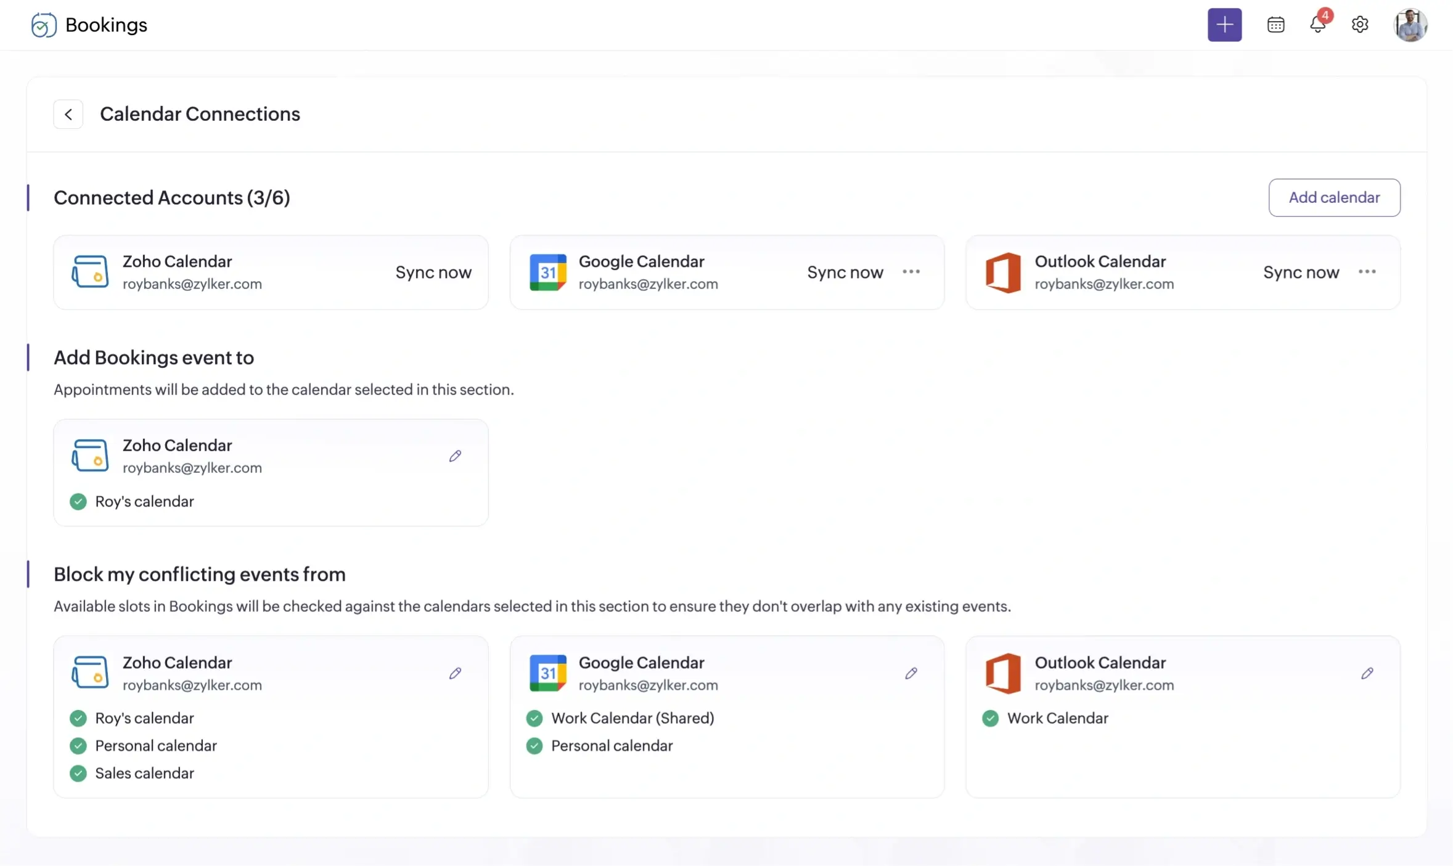Click Add calendar
Viewport: 1453px width, 866px height.
1334,197
